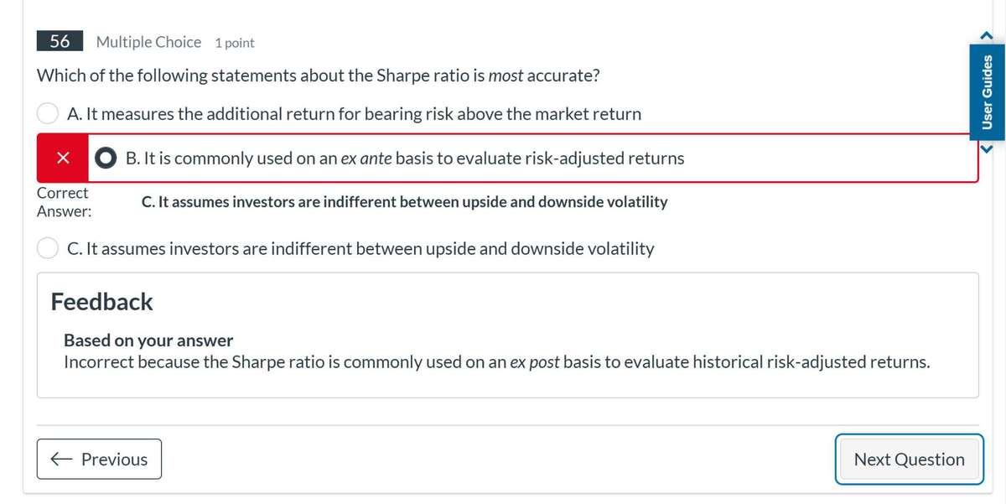Click the Feedback section heading

(x=102, y=302)
